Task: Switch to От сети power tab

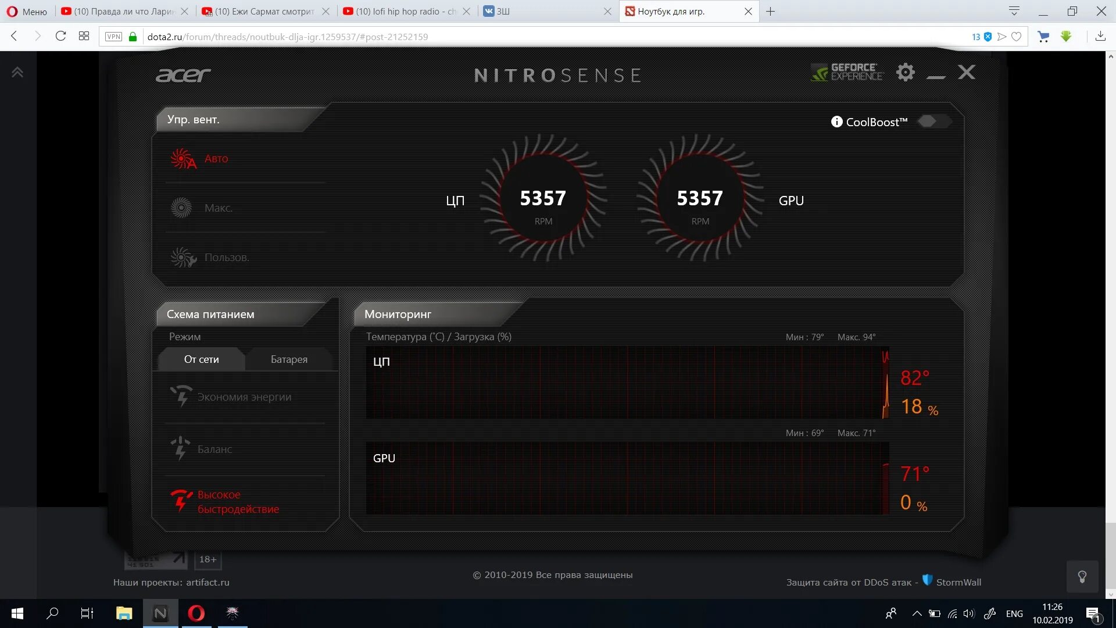Action: (201, 359)
